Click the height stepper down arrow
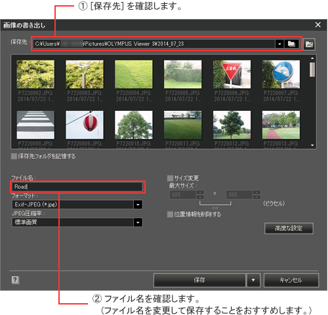 click(256, 197)
